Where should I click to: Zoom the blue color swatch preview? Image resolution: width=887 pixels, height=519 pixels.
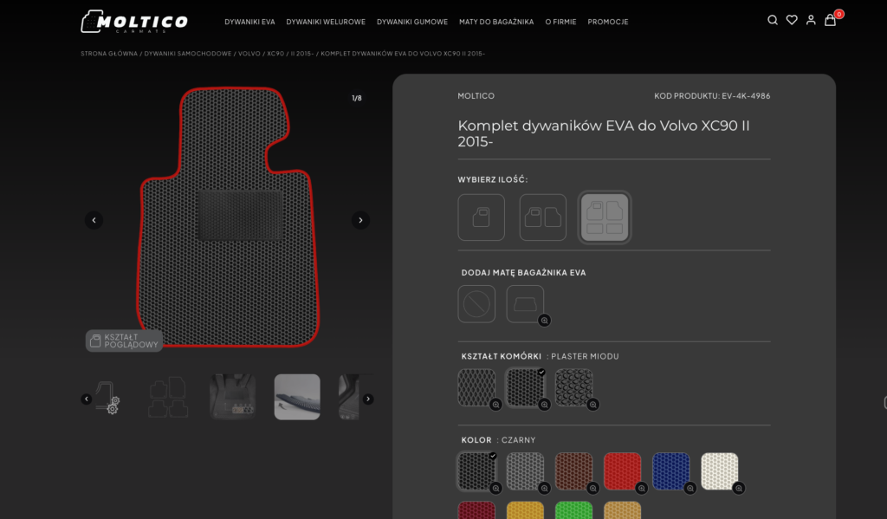[690, 488]
